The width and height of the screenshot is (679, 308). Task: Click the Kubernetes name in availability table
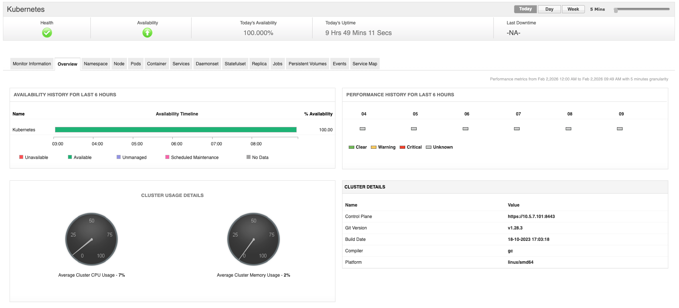tap(24, 130)
